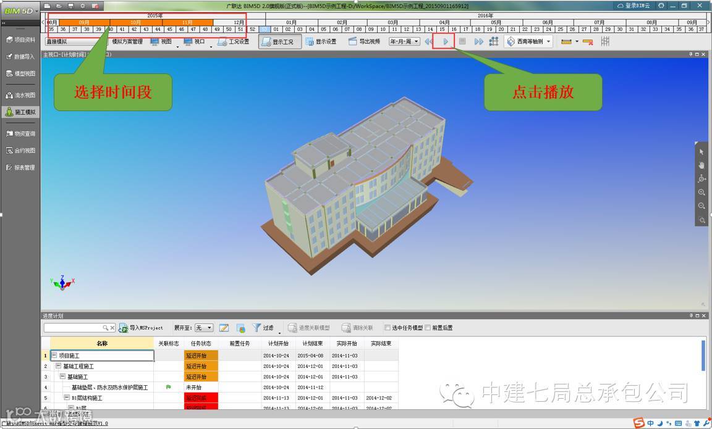712x429 pixels.
Task: Click 导入MSProject import button
Action: (141, 327)
